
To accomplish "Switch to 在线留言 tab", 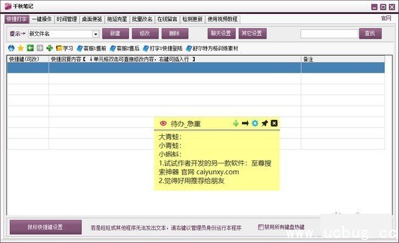I will coord(167,19).
